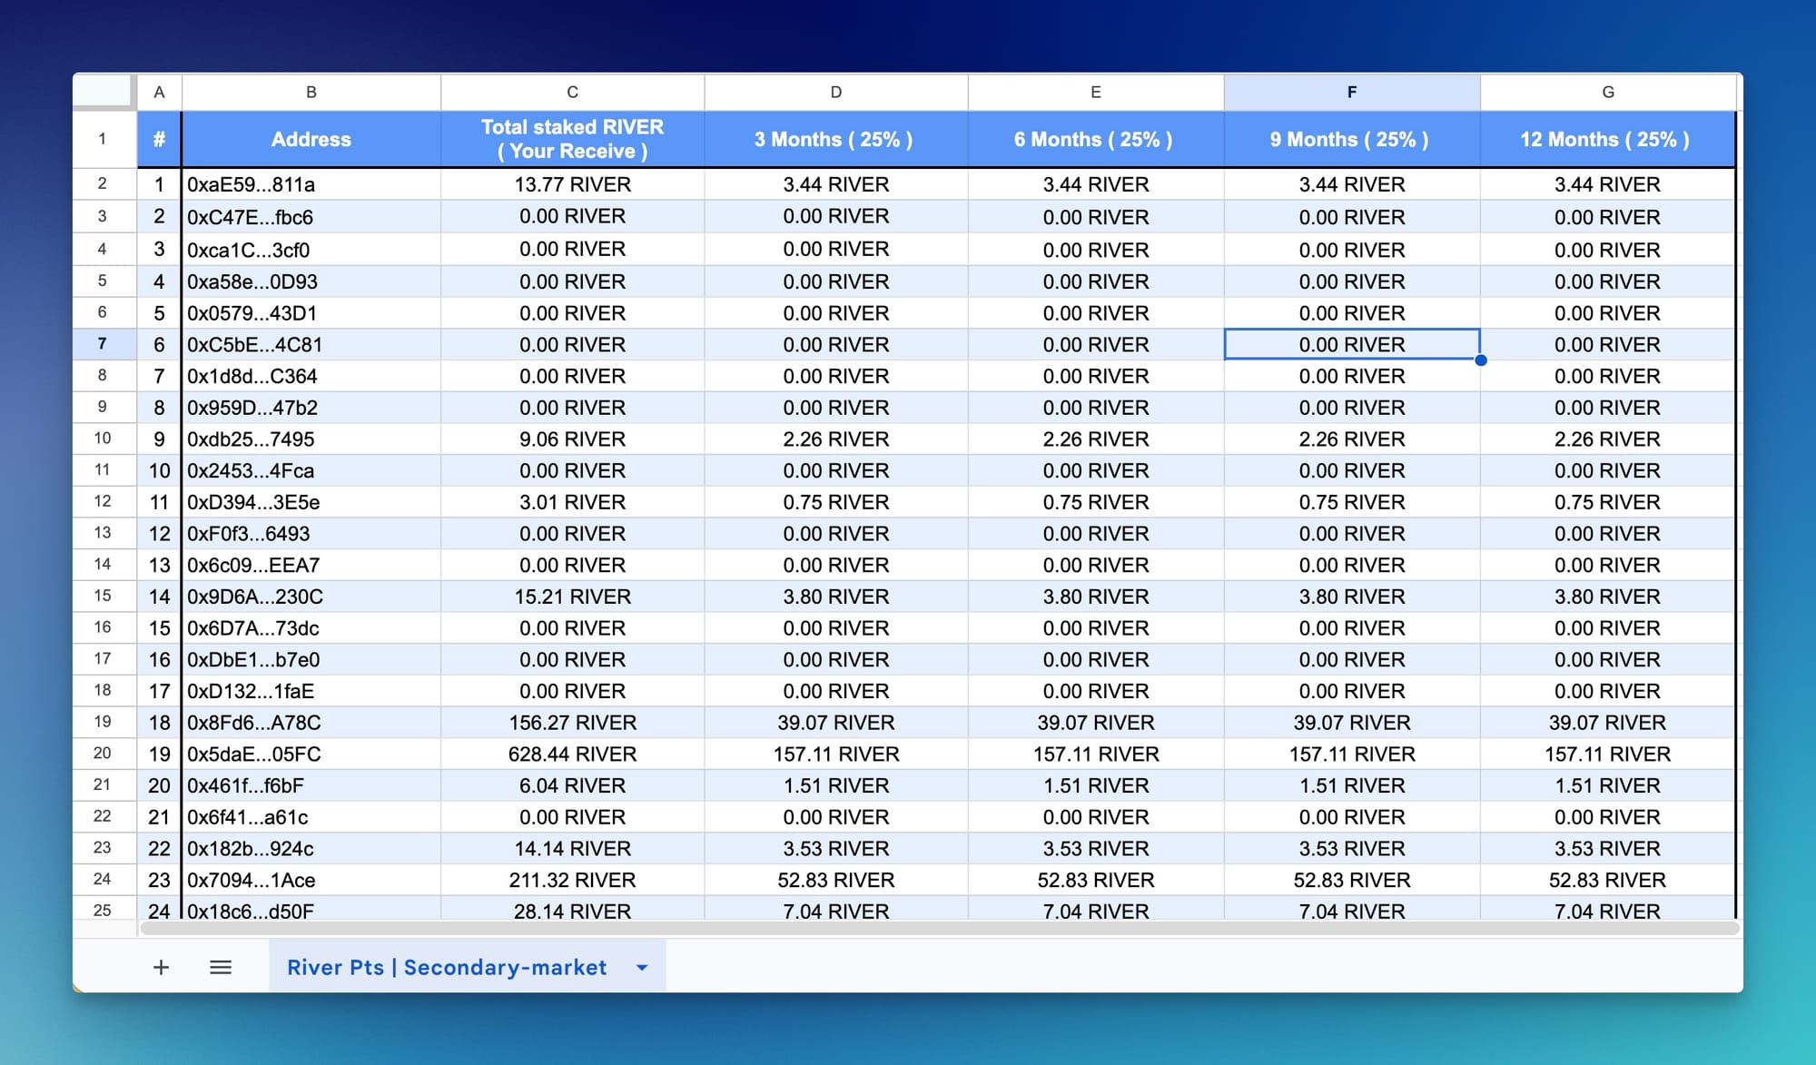Click the blue fill handle dot on the selected cell
Screen dimensions: 1816x1065
point(1481,360)
